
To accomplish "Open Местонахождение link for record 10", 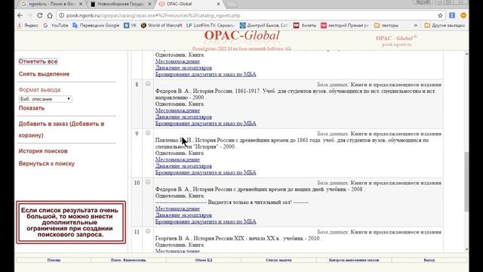I will pyautogui.click(x=177, y=209).
